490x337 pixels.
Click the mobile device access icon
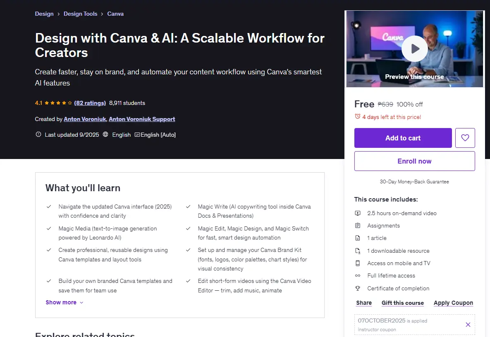click(358, 263)
